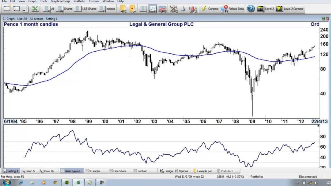
Task: Click the alarm bell icon
Action: tap(183, 9)
